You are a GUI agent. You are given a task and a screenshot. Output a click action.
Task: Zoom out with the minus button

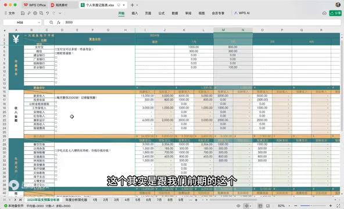point(296,206)
